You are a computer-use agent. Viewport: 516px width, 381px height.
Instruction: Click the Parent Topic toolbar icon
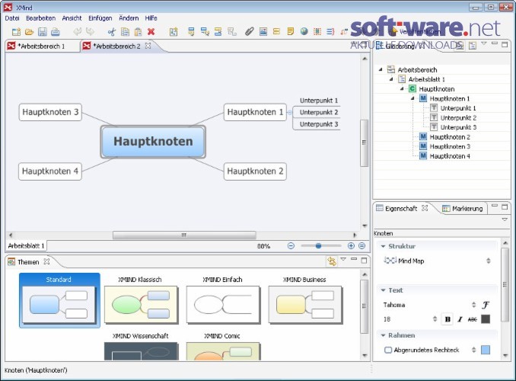click(231, 32)
